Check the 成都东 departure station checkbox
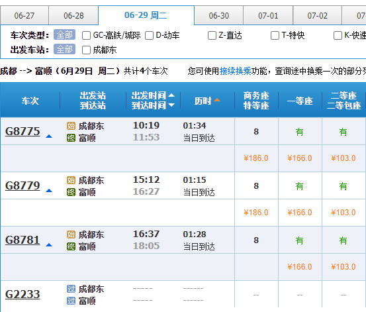 click(x=86, y=50)
